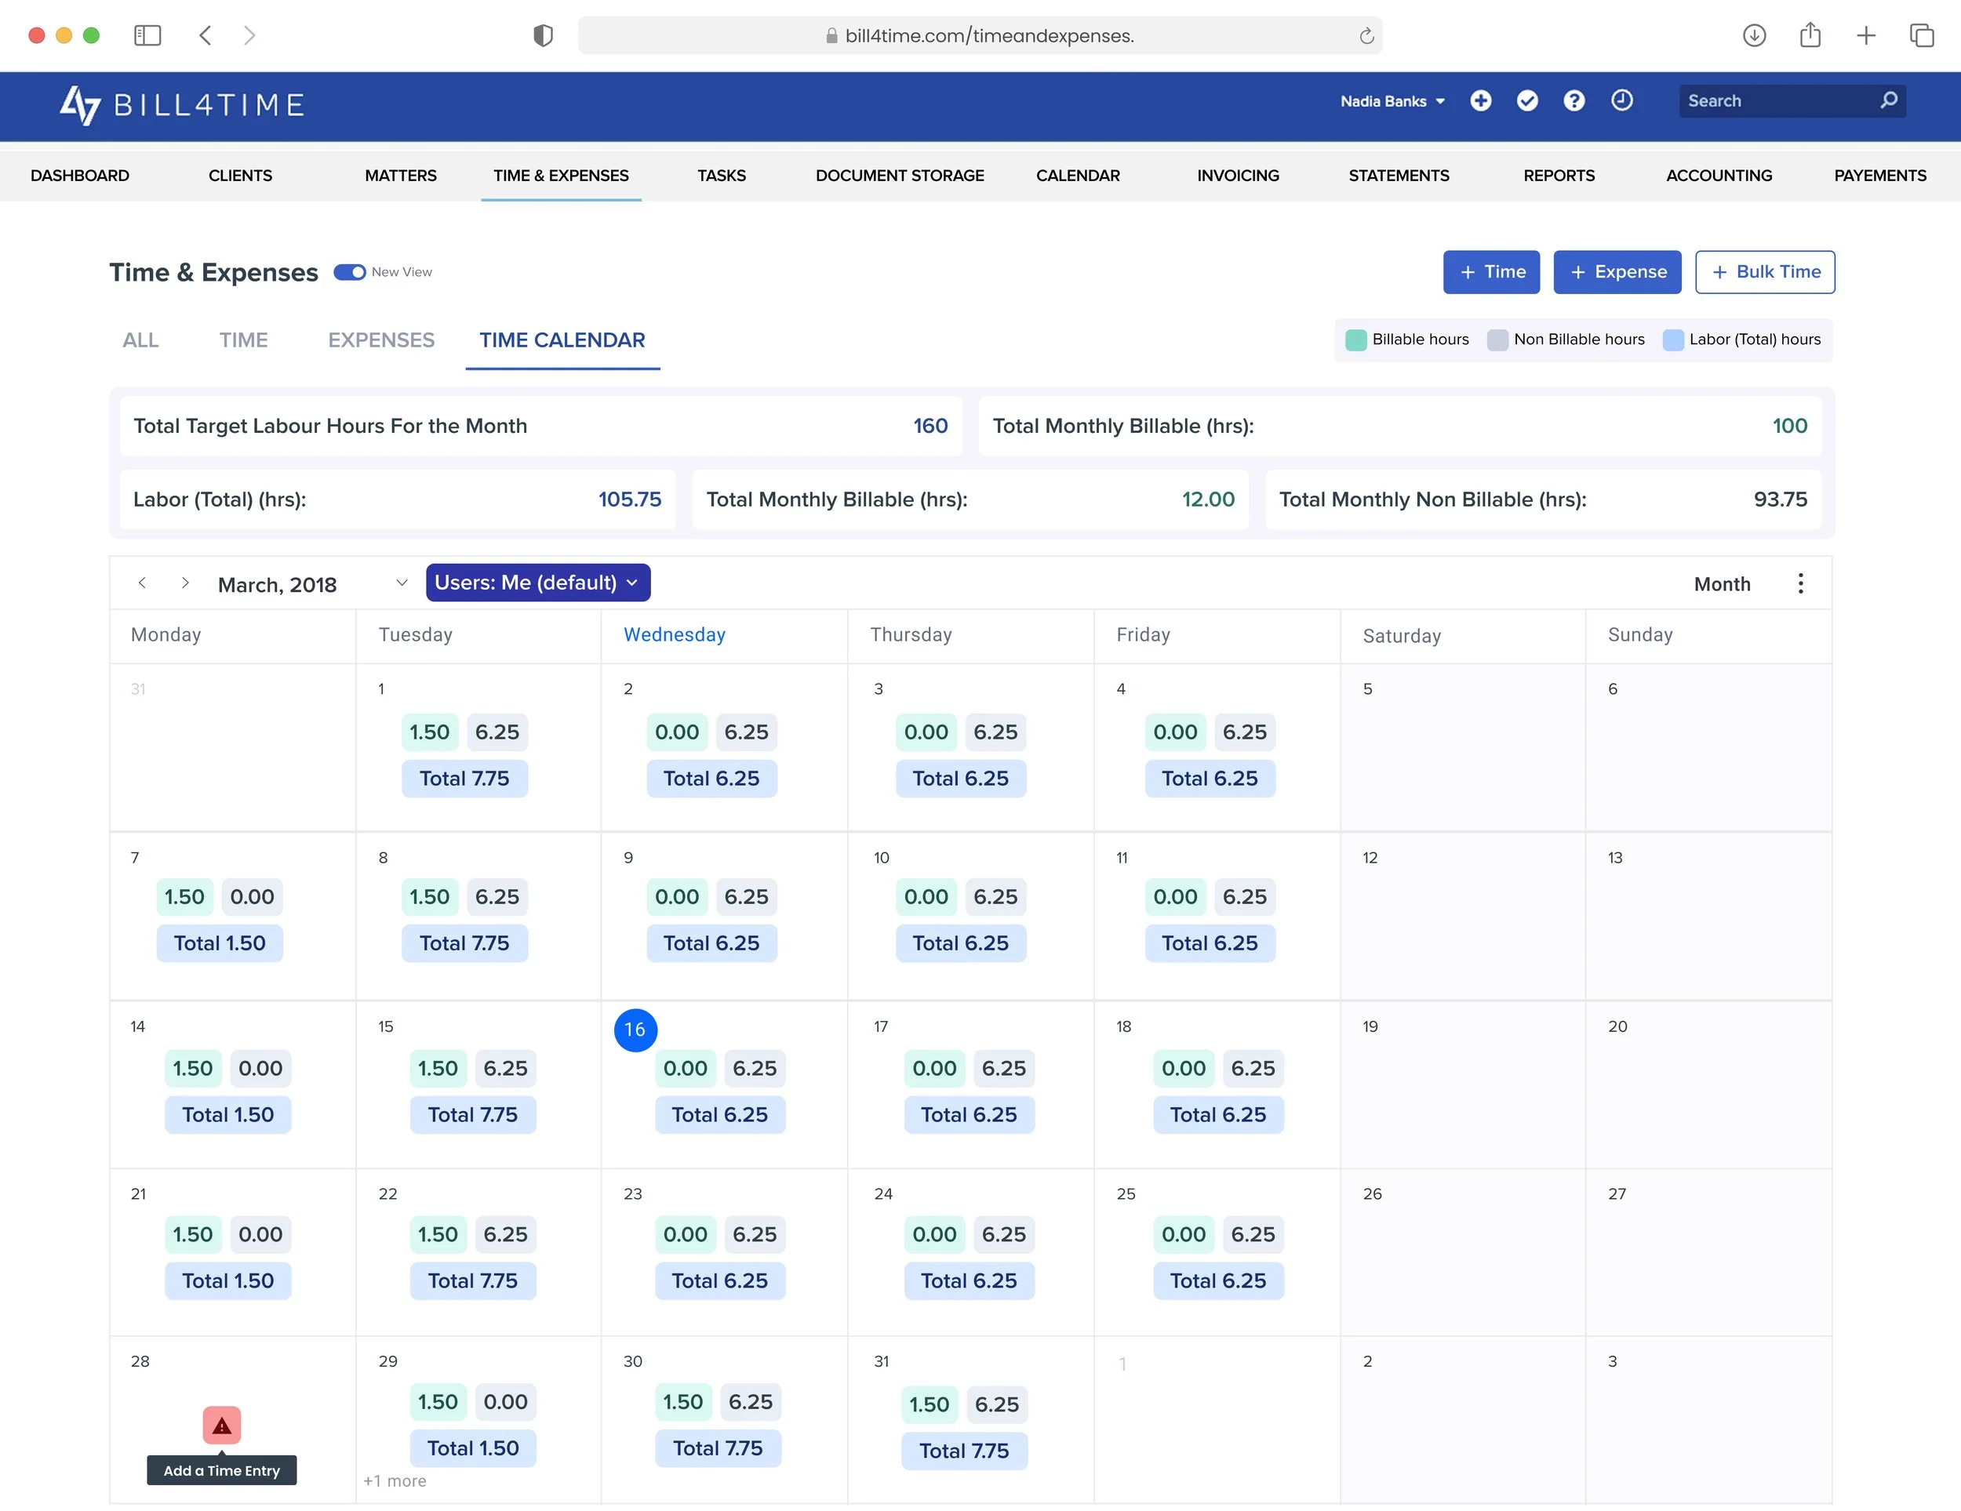Click the Safari sidebar toggle icon
Image resolution: width=1961 pixels, height=1511 pixels.
(x=147, y=35)
